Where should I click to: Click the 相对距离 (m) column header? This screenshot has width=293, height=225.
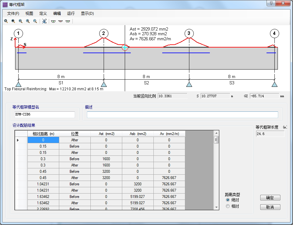(43, 134)
